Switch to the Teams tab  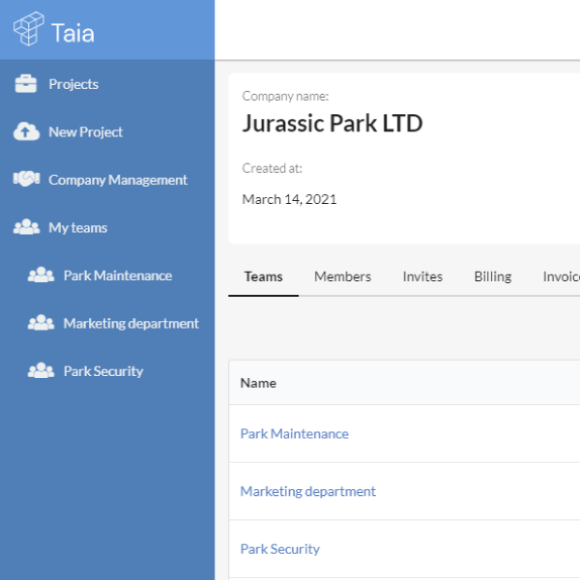click(x=263, y=276)
